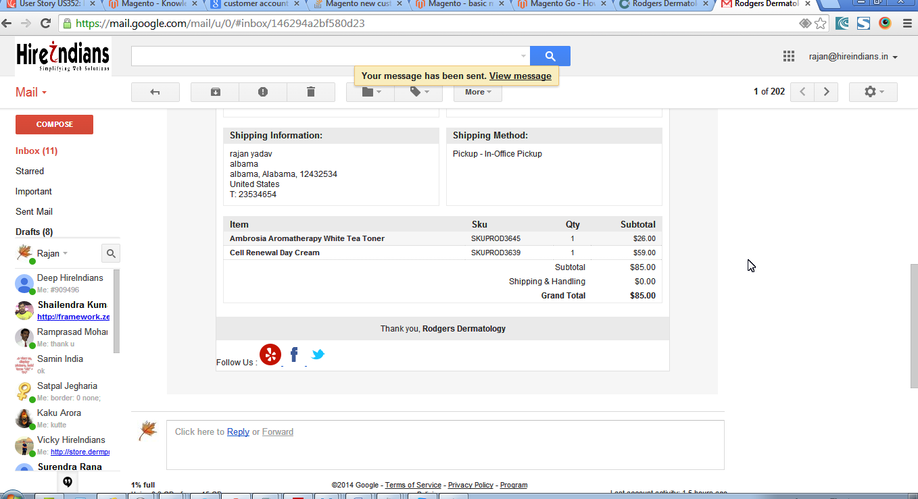Report spam using the exclamation icon
The image size is (918, 499).
coord(263,92)
